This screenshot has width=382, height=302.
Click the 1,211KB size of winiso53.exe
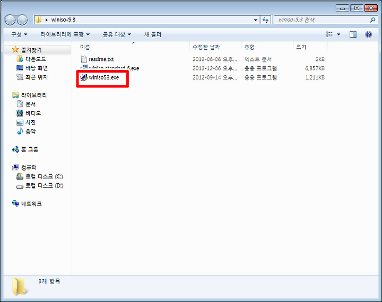[315, 77]
